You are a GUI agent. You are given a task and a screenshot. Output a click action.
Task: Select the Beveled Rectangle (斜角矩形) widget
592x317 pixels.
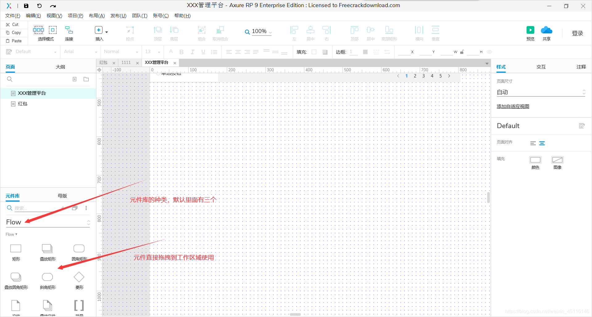[47, 277]
